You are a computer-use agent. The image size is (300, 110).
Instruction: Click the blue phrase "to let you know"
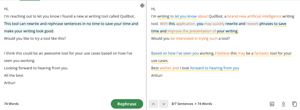click(183, 16)
